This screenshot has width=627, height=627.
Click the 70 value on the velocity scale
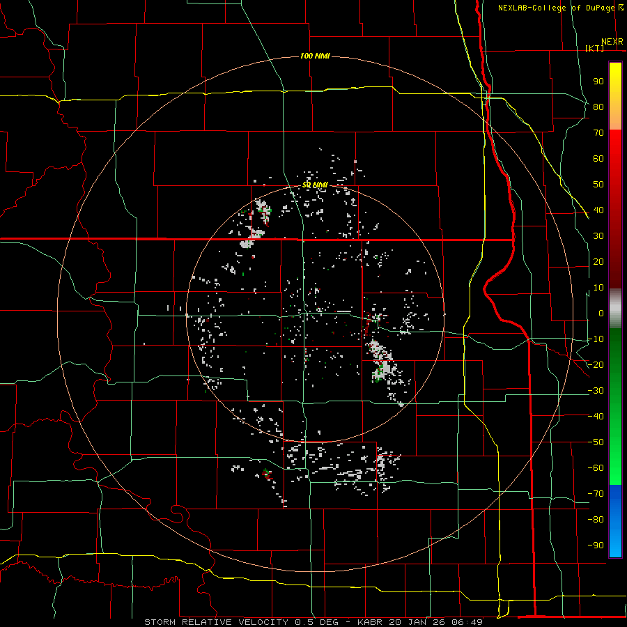pyautogui.click(x=598, y=133)
